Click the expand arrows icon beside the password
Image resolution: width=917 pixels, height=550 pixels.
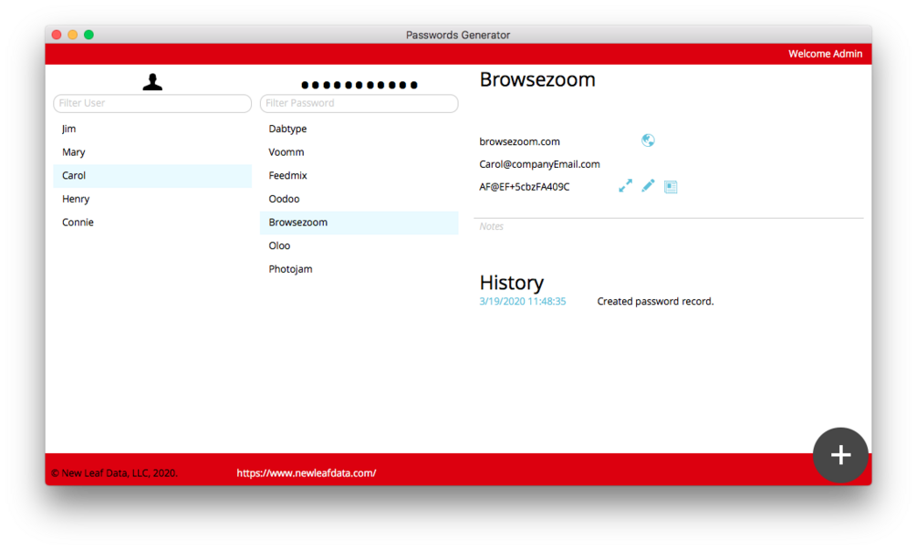point(625,186)
